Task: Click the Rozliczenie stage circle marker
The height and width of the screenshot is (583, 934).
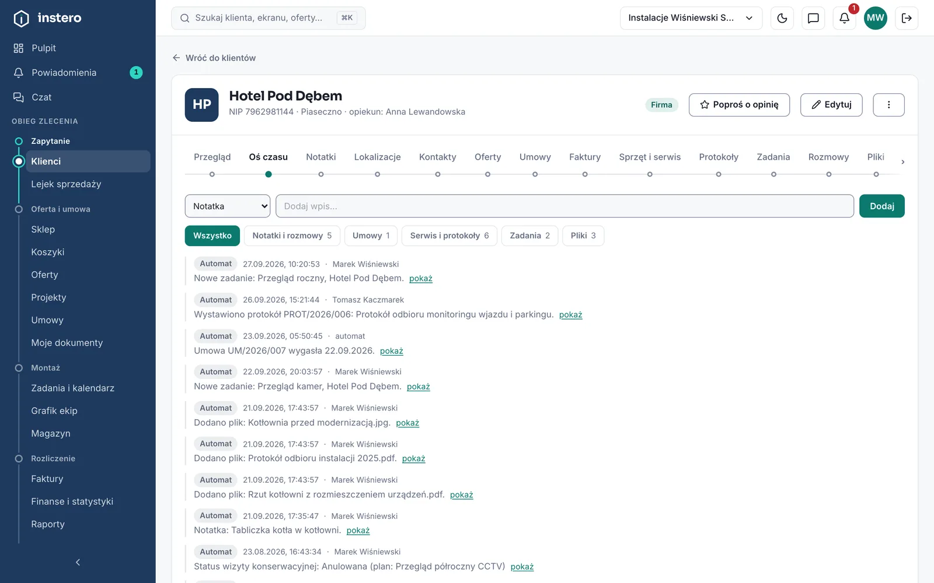Action: [x=19, y=459]
